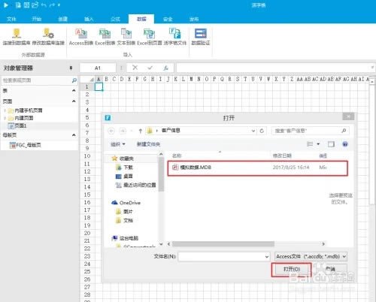
Task: Expand the file name combo box arrow
Action: pos(267,257)
